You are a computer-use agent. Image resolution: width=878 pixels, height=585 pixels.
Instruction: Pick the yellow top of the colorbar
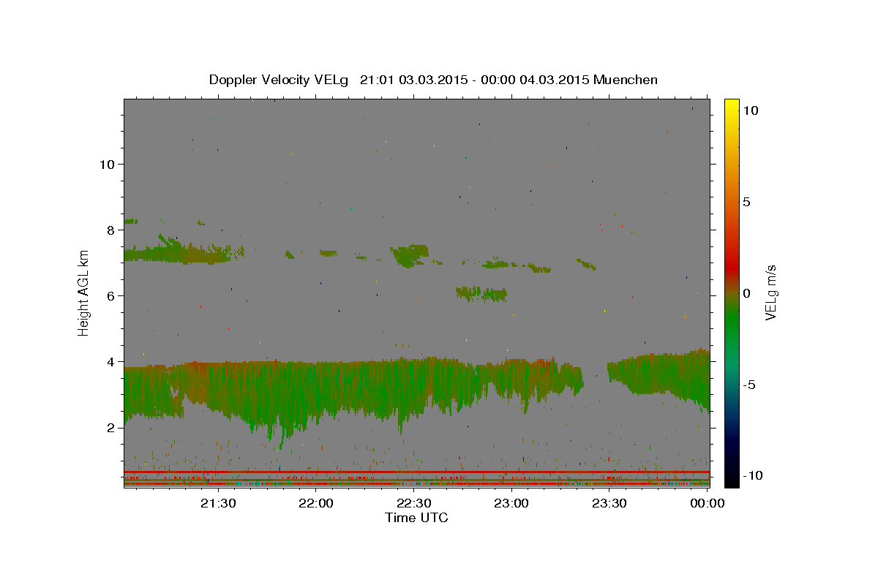point(731,104)
